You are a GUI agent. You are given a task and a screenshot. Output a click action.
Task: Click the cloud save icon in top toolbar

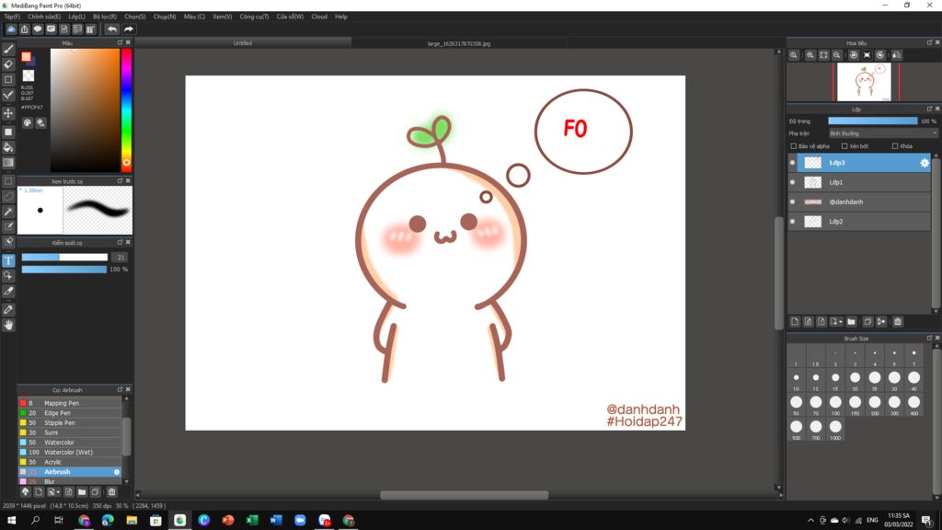(11, 29)
